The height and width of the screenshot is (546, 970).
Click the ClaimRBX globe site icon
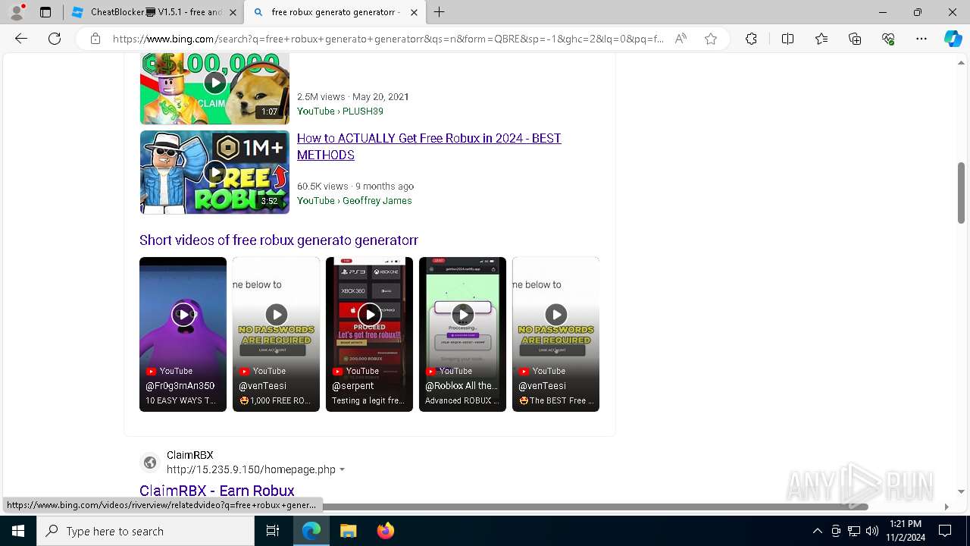[150, 463]
